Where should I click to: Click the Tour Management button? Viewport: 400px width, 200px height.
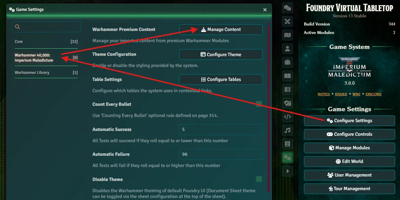tap(350, 188)
